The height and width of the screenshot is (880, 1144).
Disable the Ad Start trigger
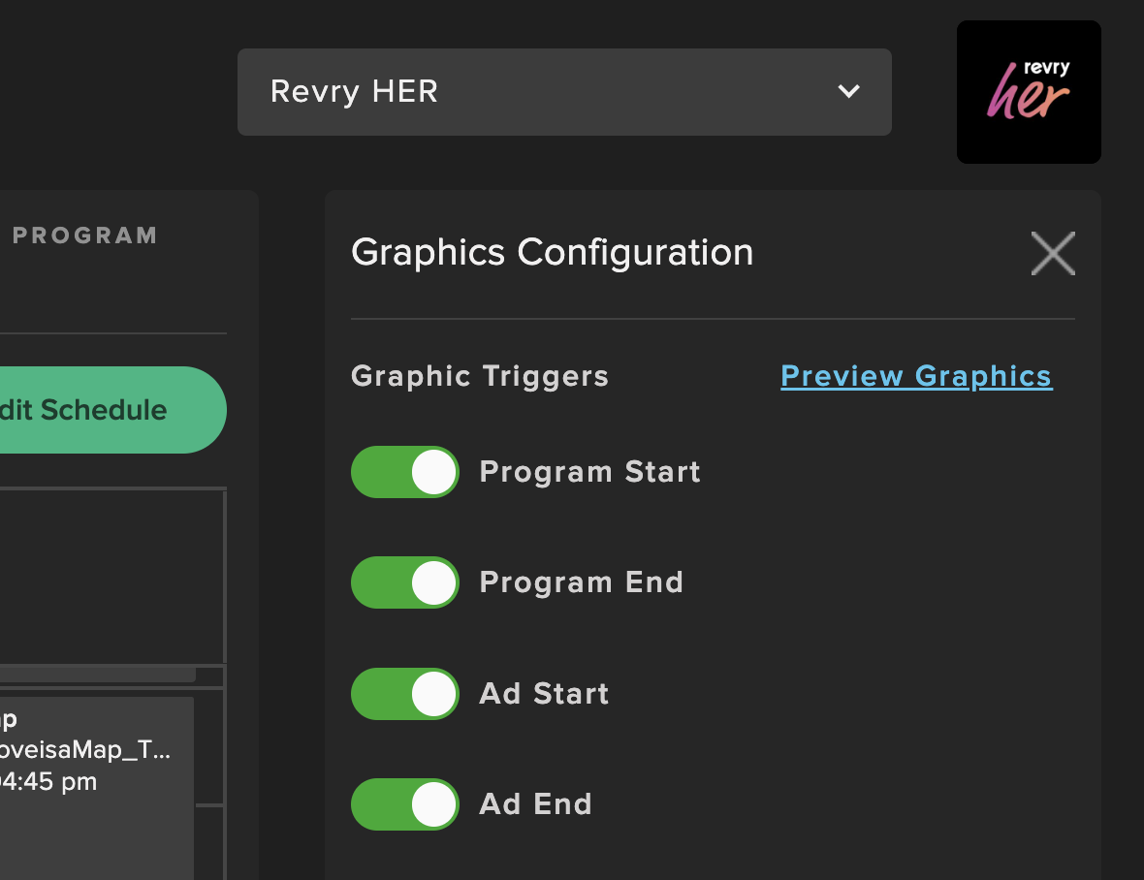[405, 694]
